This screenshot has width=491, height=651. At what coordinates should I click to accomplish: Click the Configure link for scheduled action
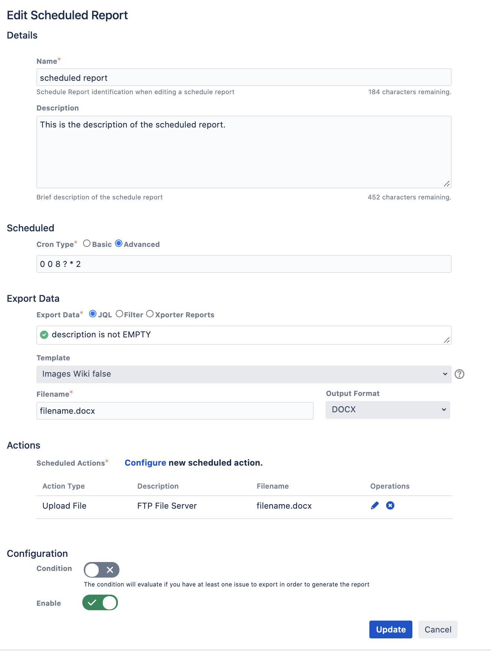[145, 463]
